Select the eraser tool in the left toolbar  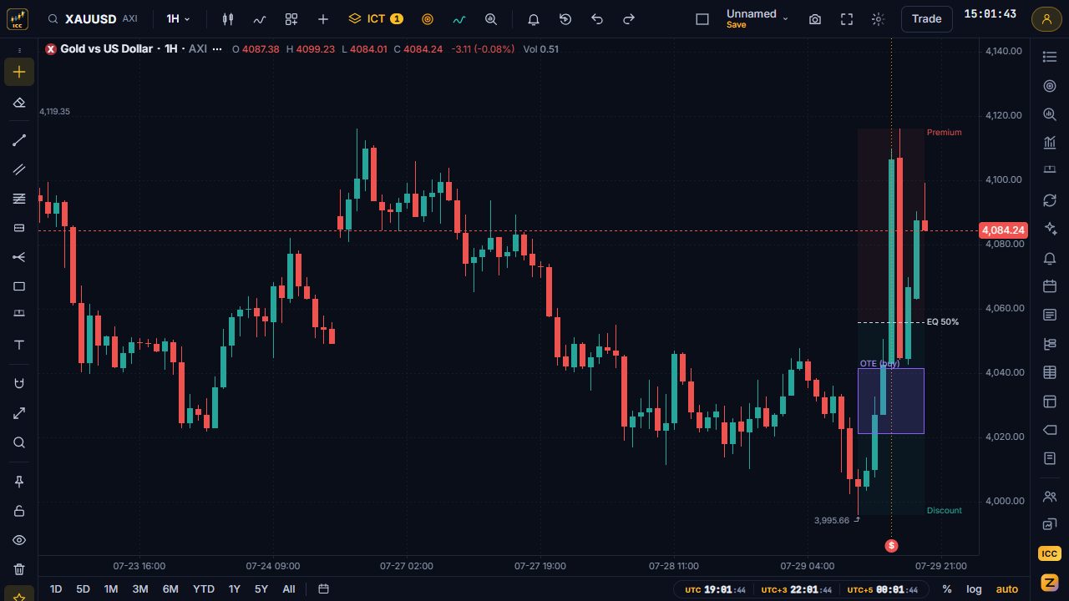click(x=19, y=103)
